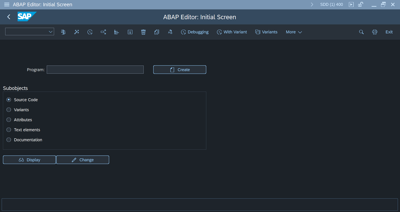Open the hamburger menu in title bar
The height and width of the screenshot is (212, 400).
pyautogui.click(x=6, y=5)
